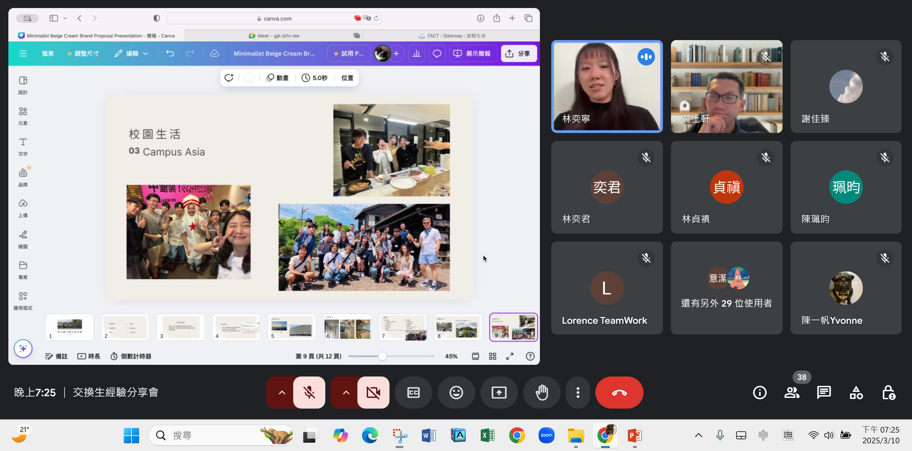This screenshot has height=451, width=912.
Task: Click the 試用 Pro trial button
Action: pos(349,53)
